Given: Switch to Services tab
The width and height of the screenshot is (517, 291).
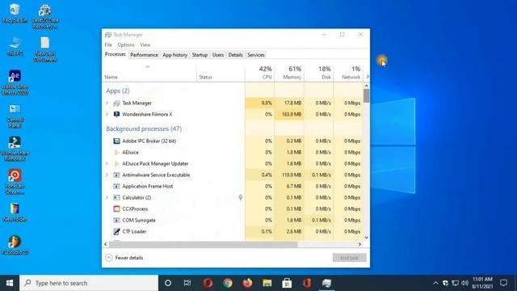Looking at the screenshot, I should 256,55.
